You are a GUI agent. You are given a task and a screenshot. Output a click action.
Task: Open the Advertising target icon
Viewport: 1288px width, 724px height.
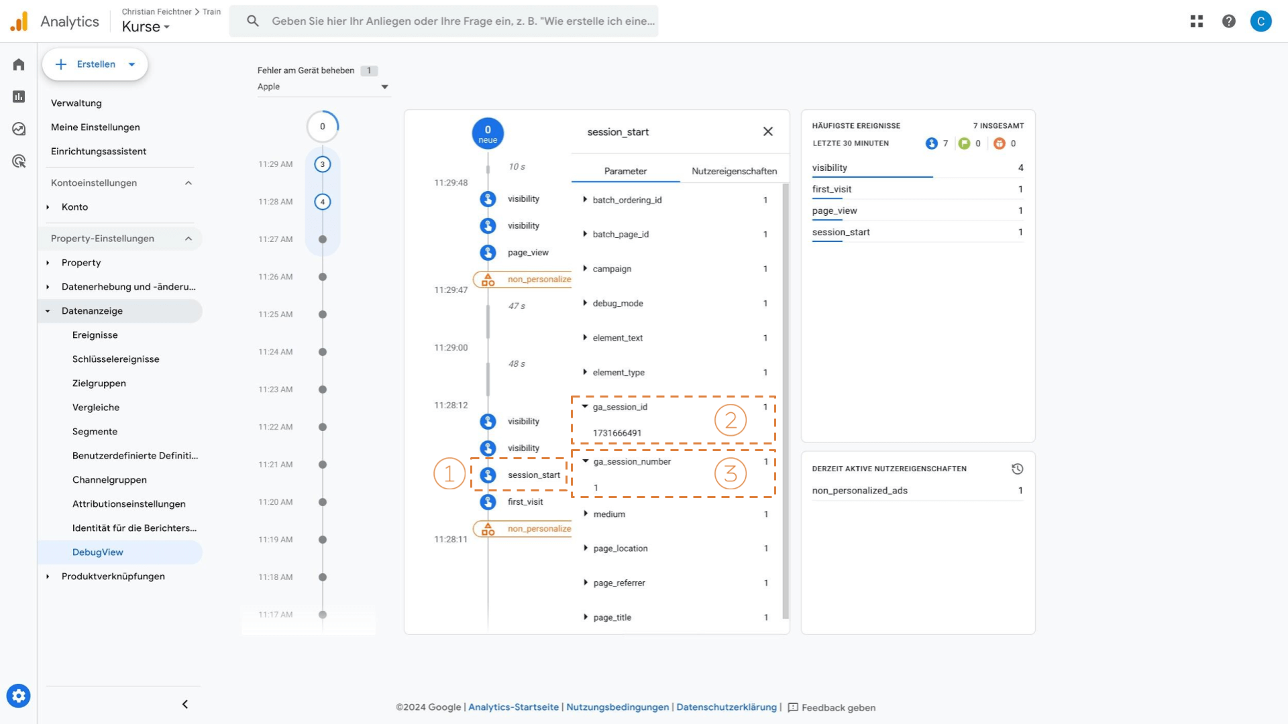tap(19, 161)
